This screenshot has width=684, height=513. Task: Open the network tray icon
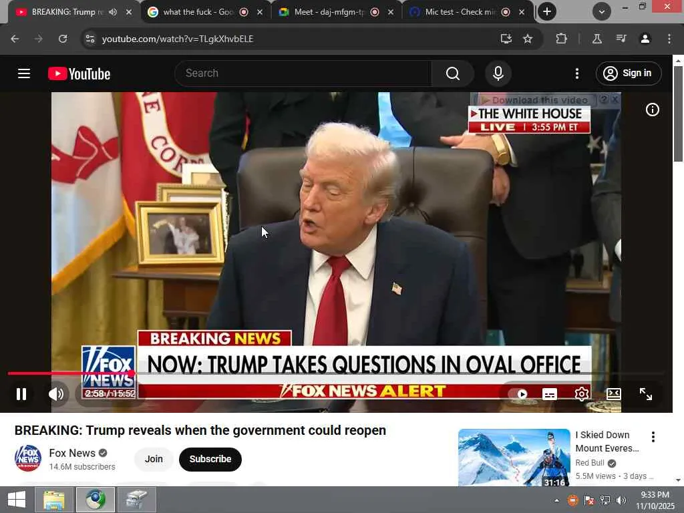coord(605,500)
